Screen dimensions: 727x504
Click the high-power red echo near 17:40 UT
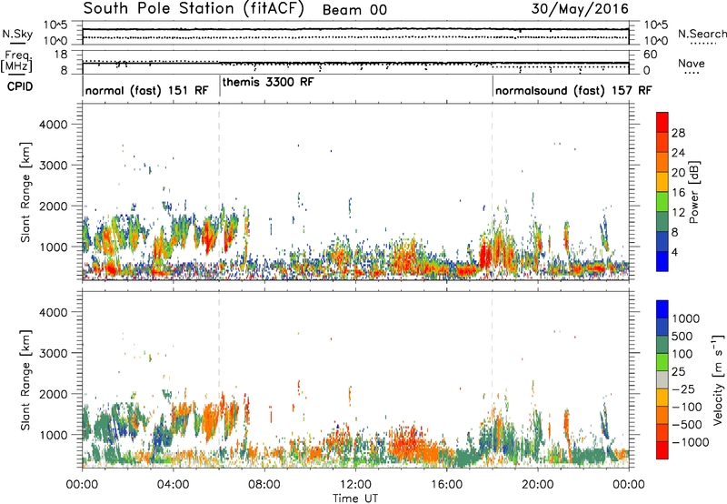pos(485,257)
